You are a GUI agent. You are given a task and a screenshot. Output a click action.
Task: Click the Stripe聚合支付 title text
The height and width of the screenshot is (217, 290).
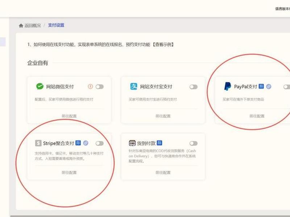tap(58, 143)
